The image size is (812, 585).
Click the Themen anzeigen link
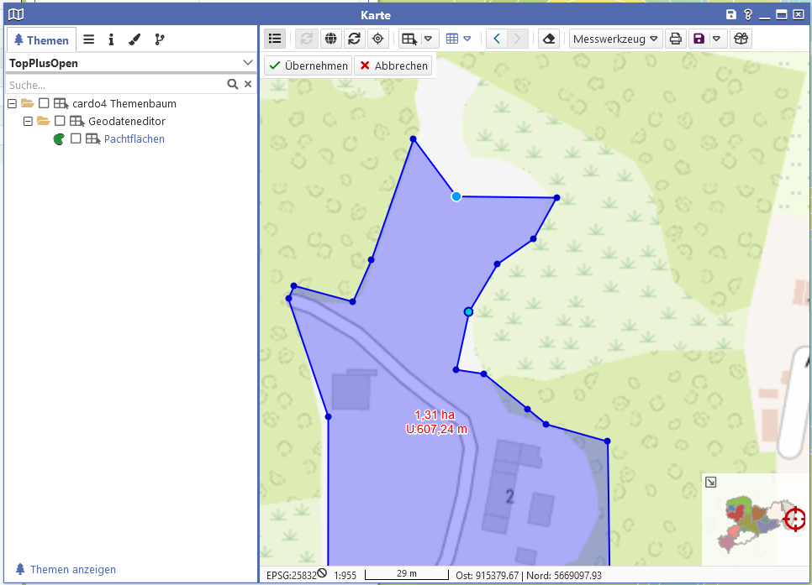[73, 570]
